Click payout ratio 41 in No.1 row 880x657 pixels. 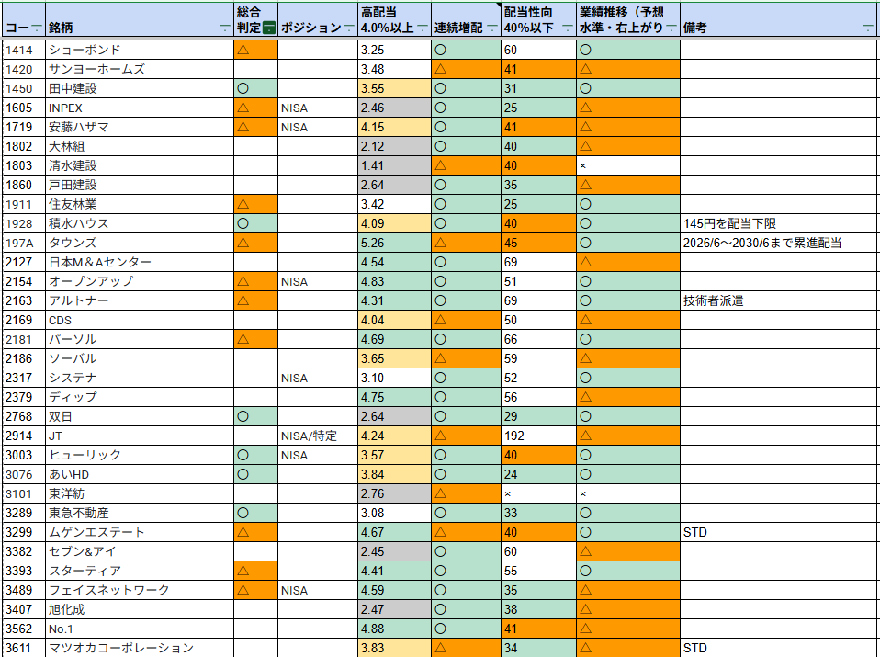(539, 629)
